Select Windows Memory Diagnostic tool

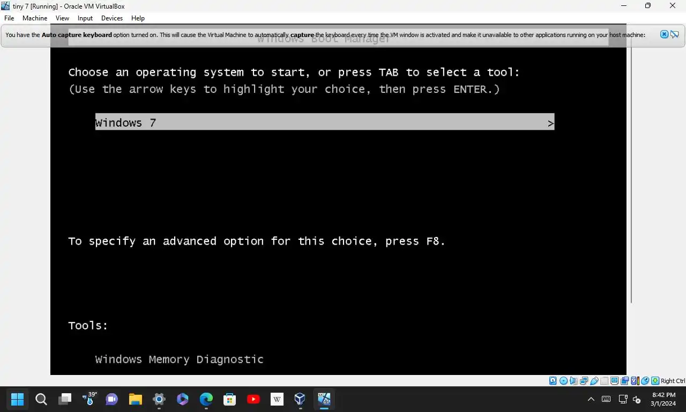click(x=180, y=359)
